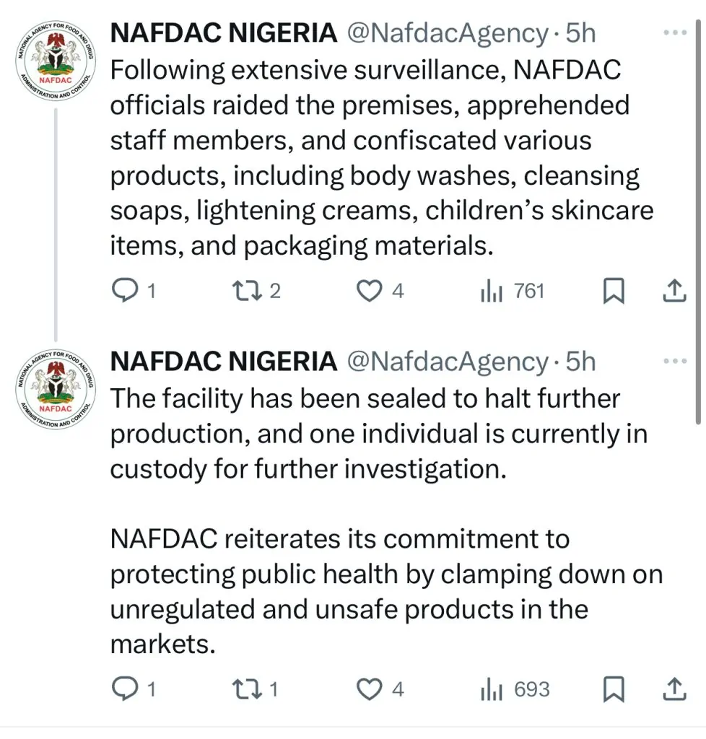Share the first NAFDAC tweet
706x739 pixels.
(673, 290)
